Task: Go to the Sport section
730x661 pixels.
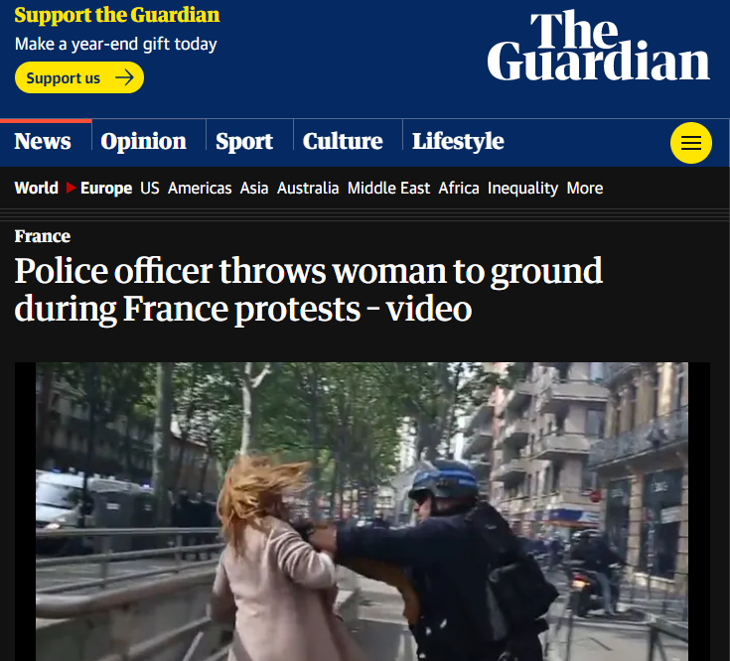Action: pyautogui.click(x=244, y=141)
